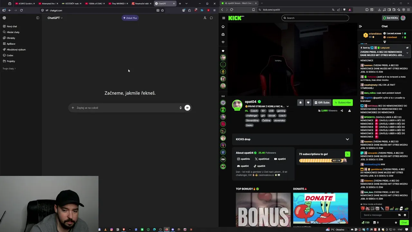
Task: Open the ChatGPT model selector dropdown
Action: (55, 18)
